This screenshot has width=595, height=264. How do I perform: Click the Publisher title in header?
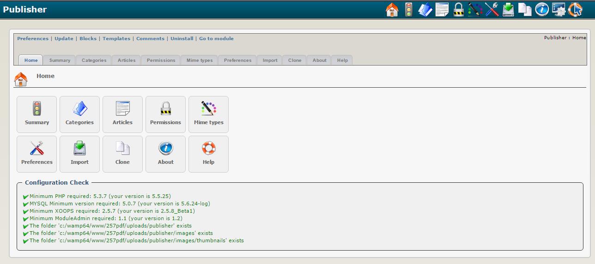tap(25, 9)
